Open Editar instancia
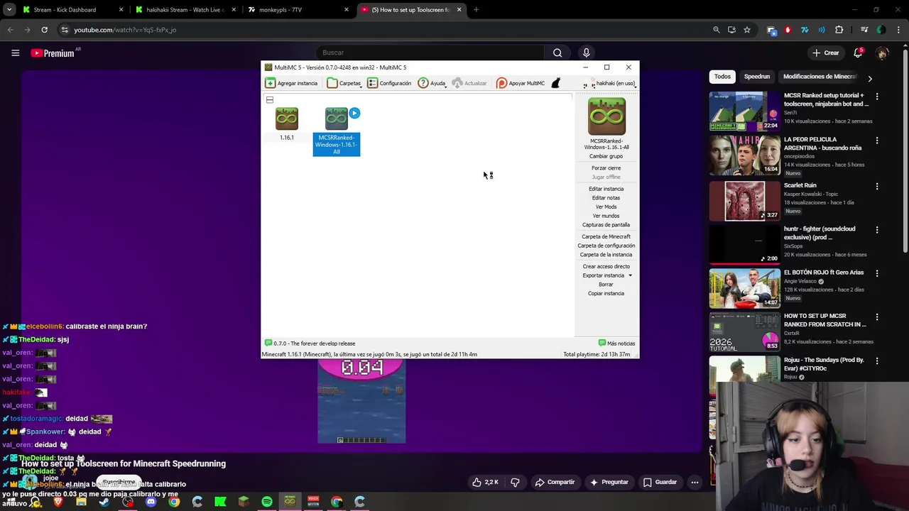 tap(606, 189)
